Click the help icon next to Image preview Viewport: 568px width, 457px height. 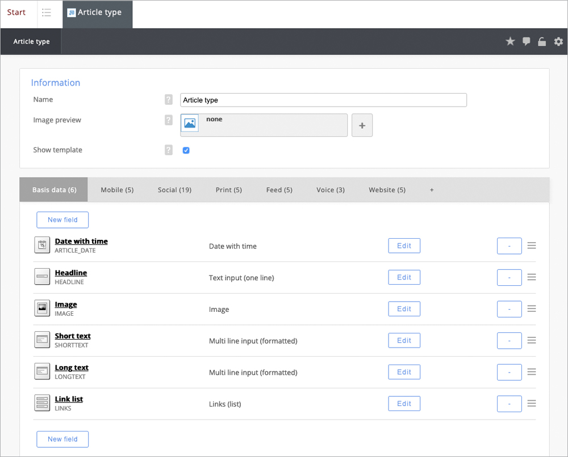[x=168, y=120]
